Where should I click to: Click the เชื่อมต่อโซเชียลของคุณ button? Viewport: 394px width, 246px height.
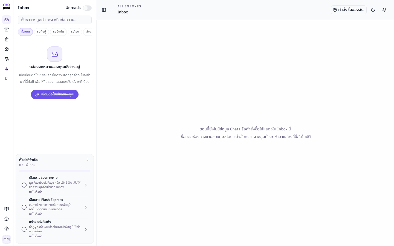click(x=55, y=94)
